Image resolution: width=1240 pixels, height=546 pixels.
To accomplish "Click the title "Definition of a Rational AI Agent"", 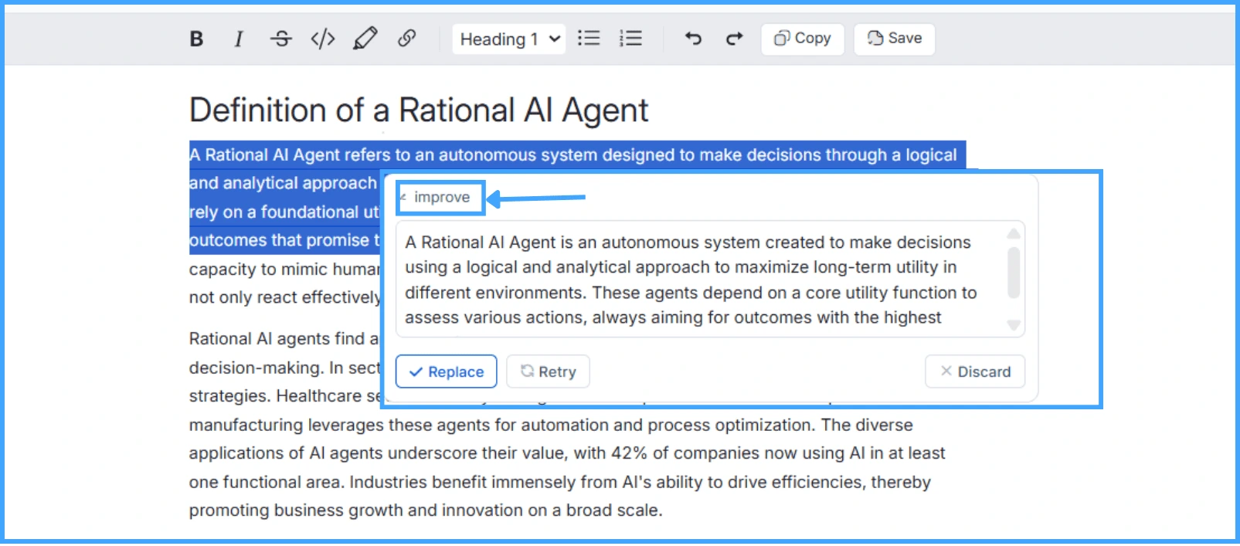I will (x=419, y=110).
